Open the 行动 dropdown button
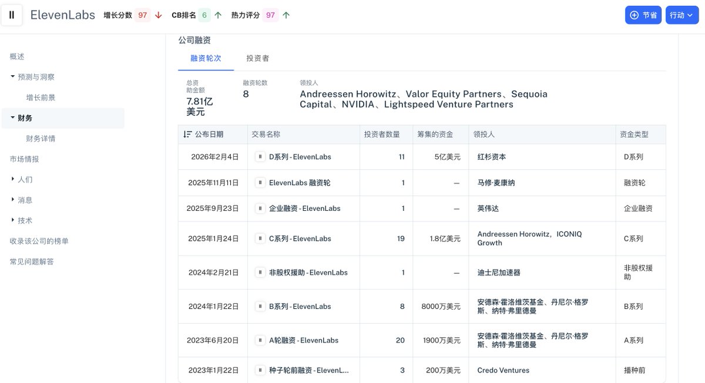The height and width of the screenshot is (383, 705). pyautogui.click(x=681, y=15)
